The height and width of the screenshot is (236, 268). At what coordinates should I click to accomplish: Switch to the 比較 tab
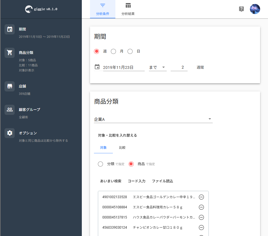[x=122, y=148]
